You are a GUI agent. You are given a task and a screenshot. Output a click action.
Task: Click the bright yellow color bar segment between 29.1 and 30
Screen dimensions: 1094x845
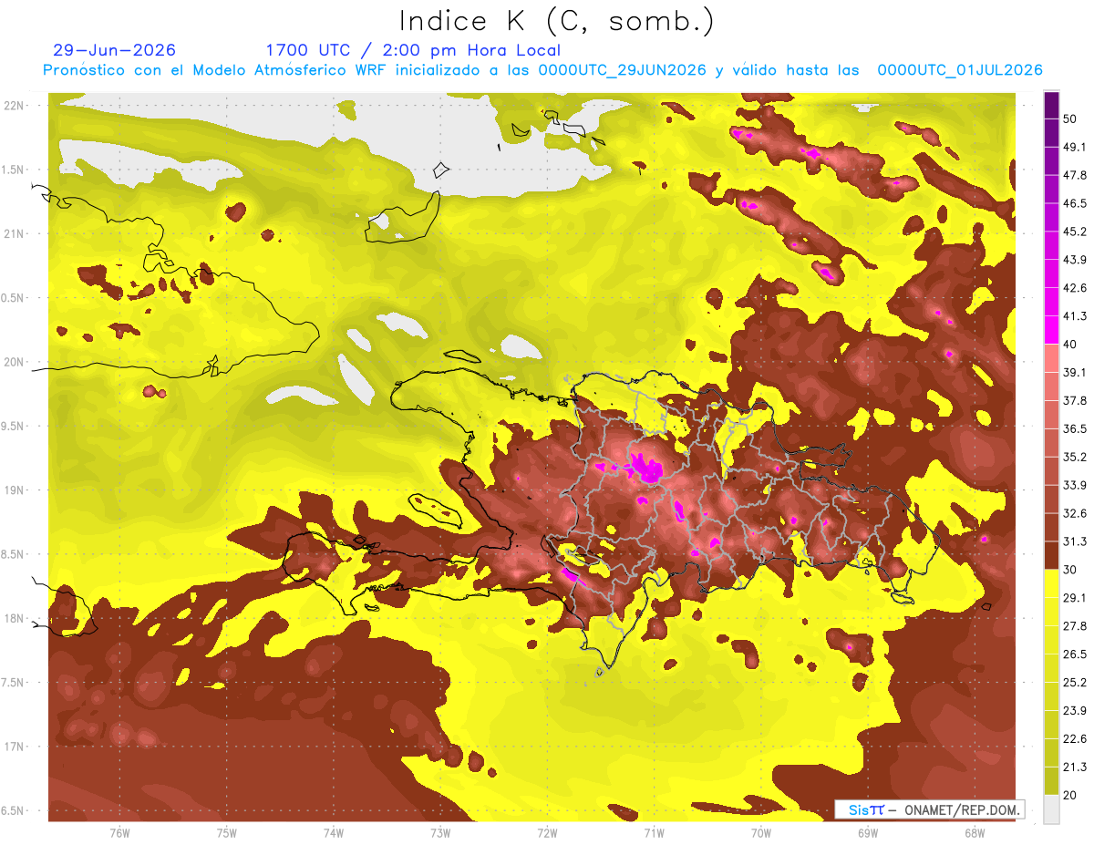(x=1051, y=582)
